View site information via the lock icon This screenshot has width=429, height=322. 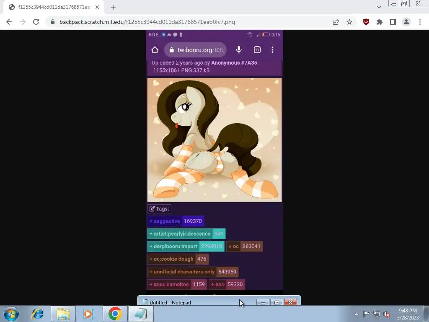(x=53, y=22)
